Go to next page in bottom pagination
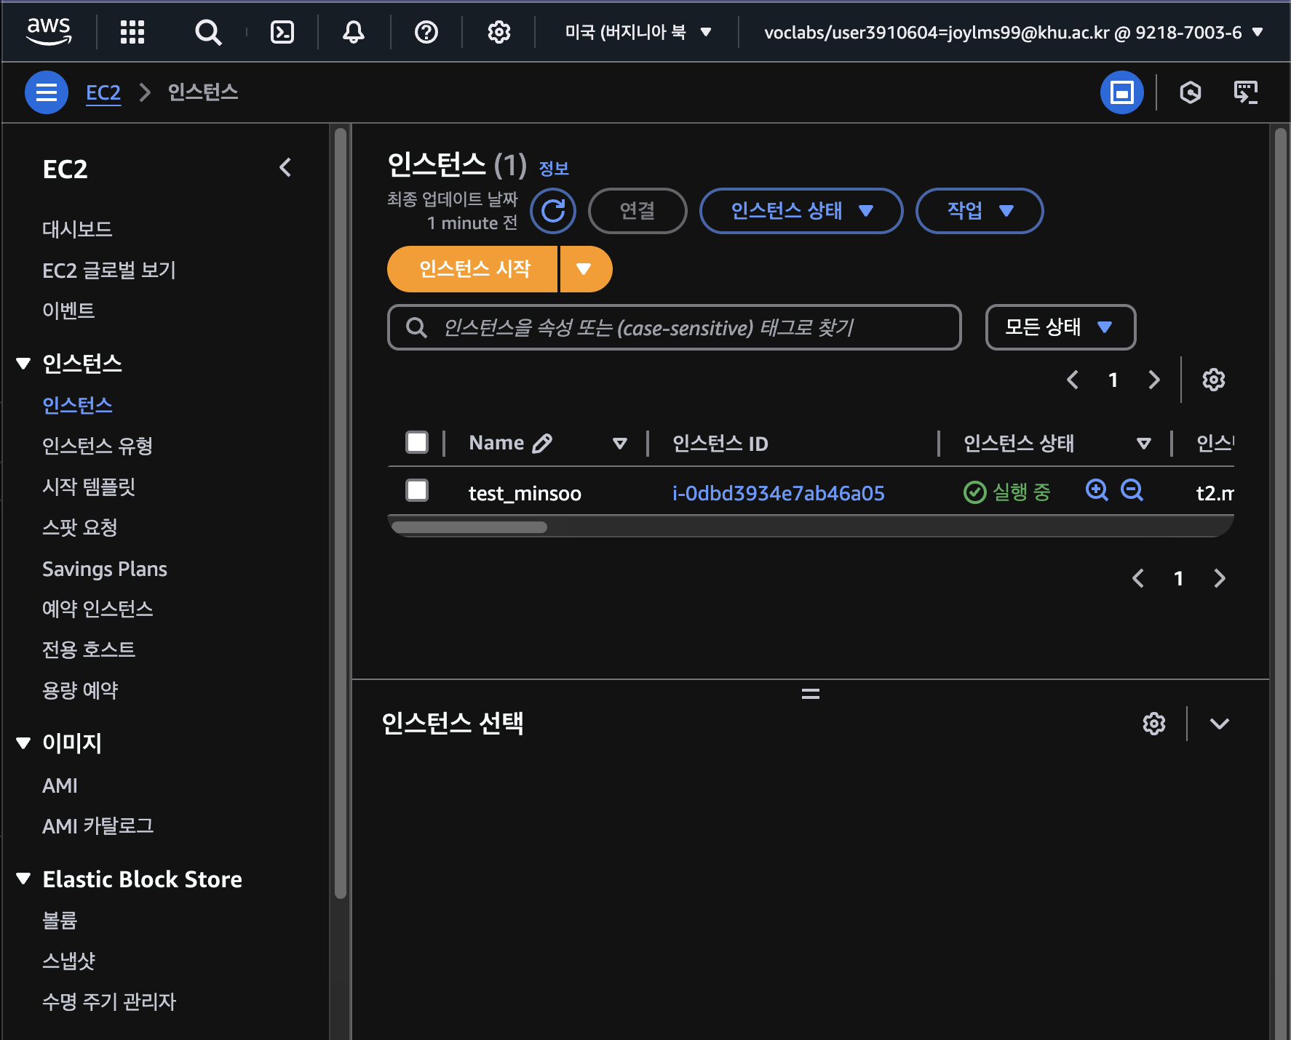The height and width of the screenshot is (1040, 1291). [x=1220, y=578]
